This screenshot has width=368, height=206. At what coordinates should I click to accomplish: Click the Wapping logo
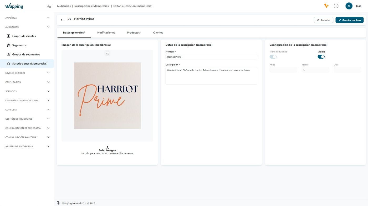pos(14,6)
